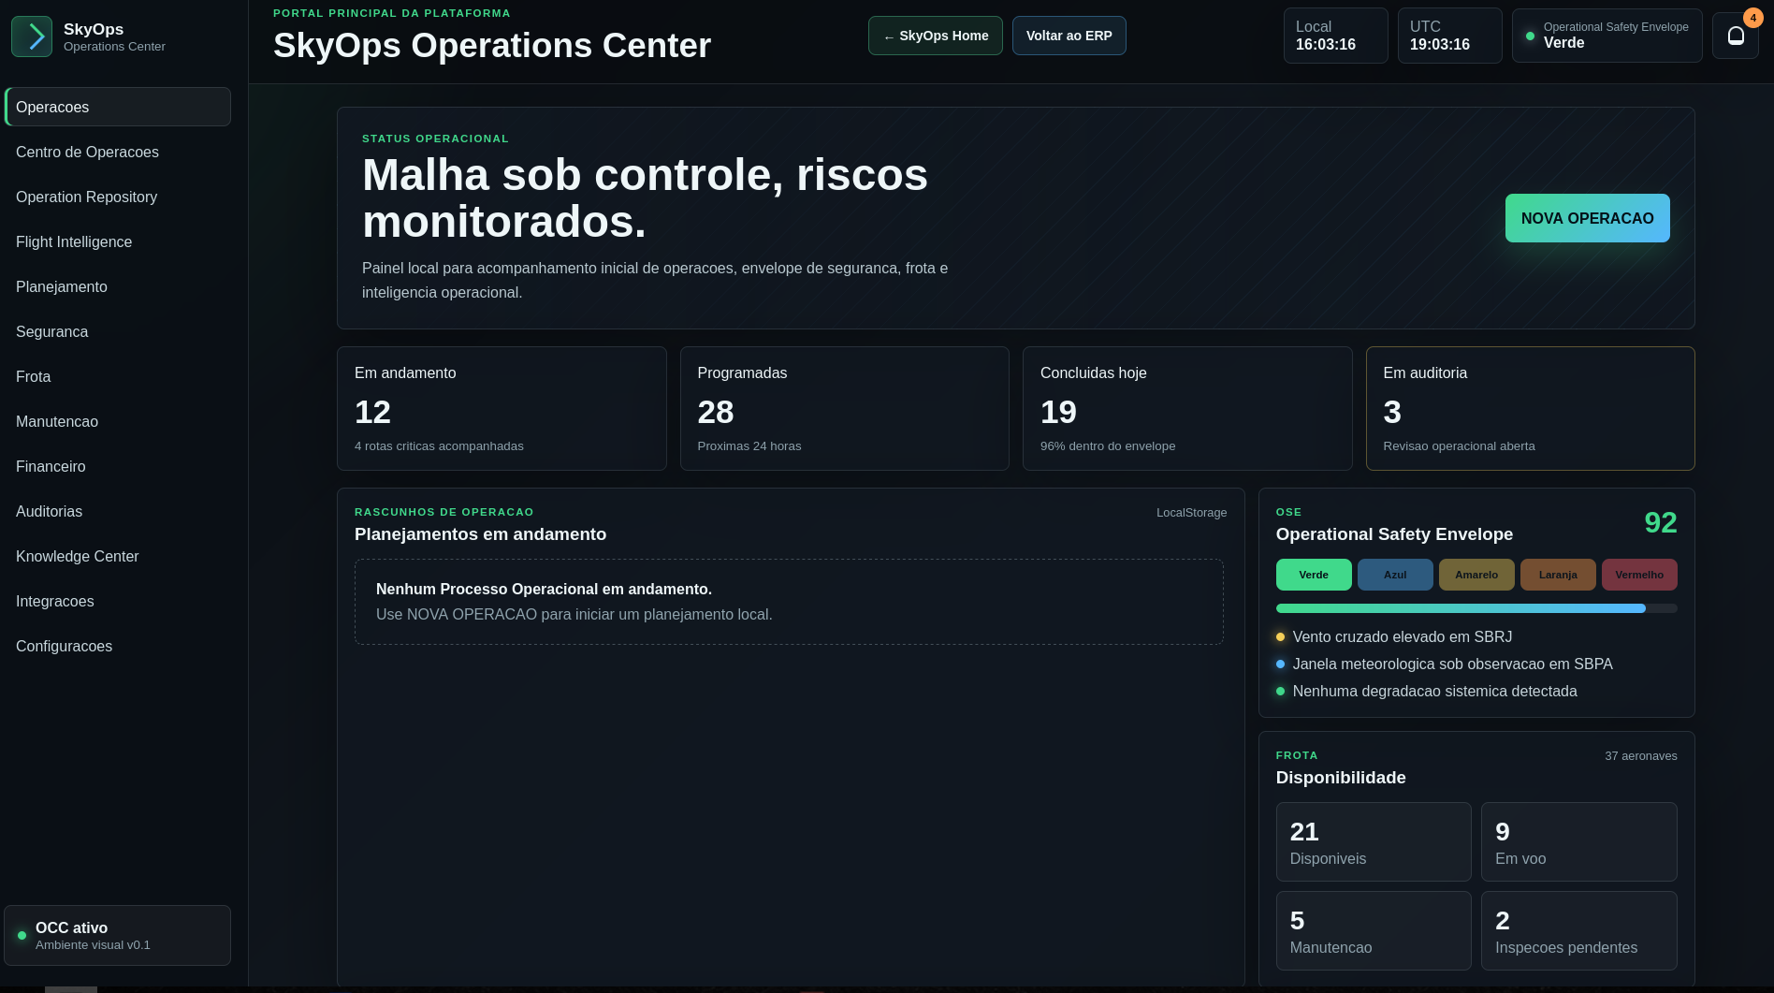
Task: Click the 21 Disponiveis fleet tile
Action: click(x=1374, y=841)
